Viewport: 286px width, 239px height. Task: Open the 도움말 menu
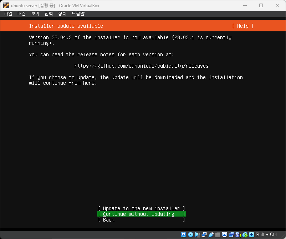[x=78, y=14]
